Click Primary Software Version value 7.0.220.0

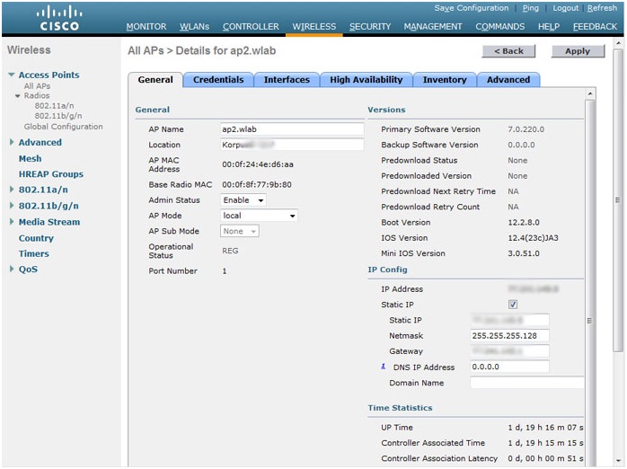coord(525,129)
